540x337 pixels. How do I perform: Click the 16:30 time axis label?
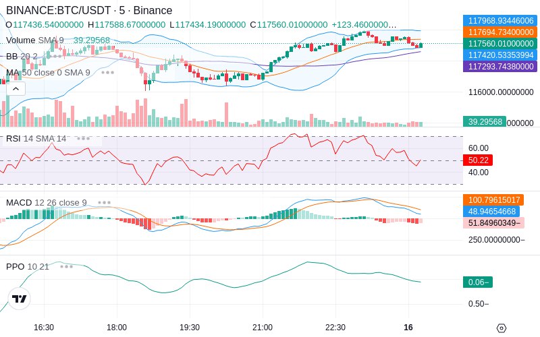44,328
